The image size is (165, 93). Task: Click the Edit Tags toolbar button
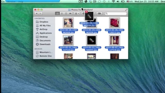99,13
